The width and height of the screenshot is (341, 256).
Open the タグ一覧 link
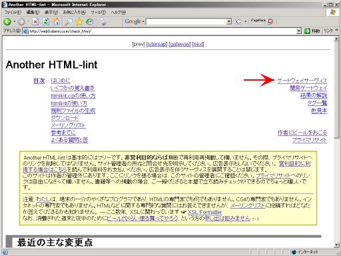pos(317,103)
